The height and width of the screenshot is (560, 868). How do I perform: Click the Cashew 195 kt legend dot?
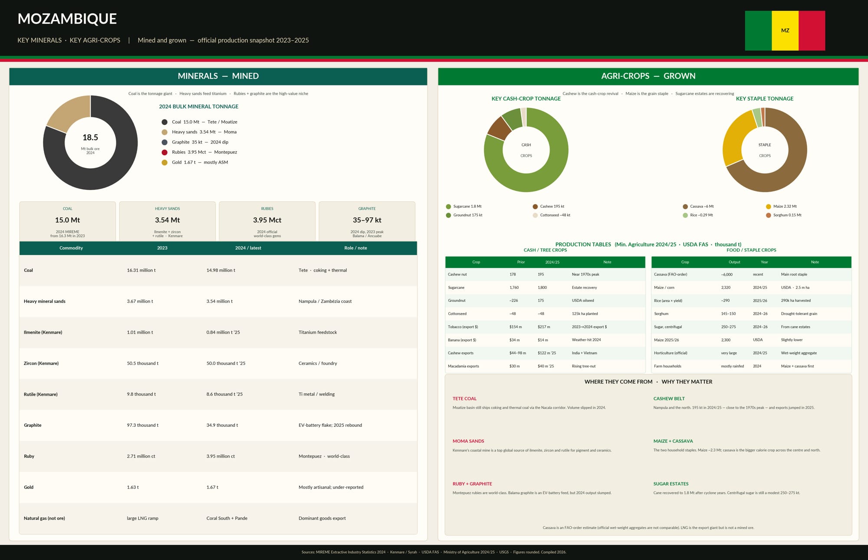[535, 206]
